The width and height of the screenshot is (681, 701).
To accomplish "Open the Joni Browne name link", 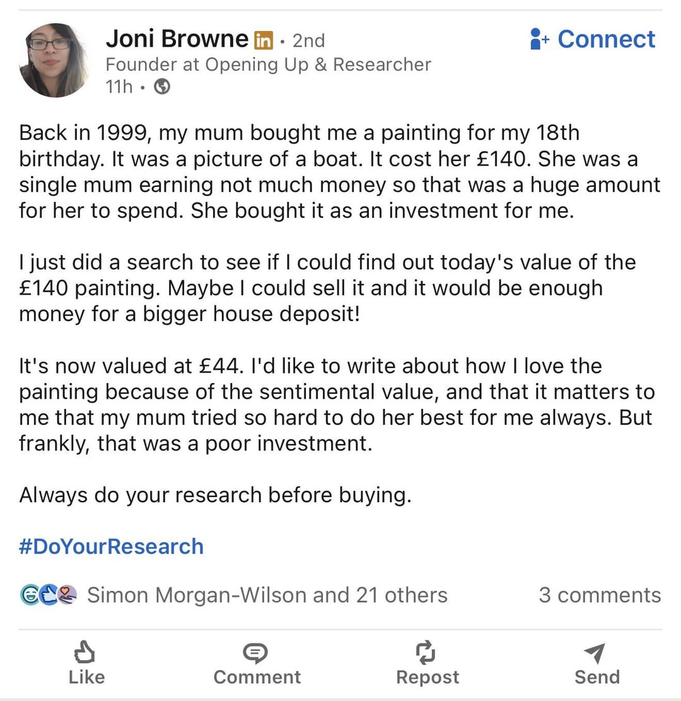I will point(177,39).
